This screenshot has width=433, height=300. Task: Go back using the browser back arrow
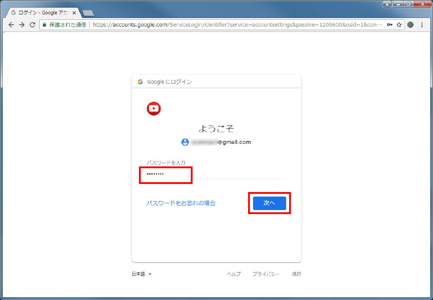point(11,25)
